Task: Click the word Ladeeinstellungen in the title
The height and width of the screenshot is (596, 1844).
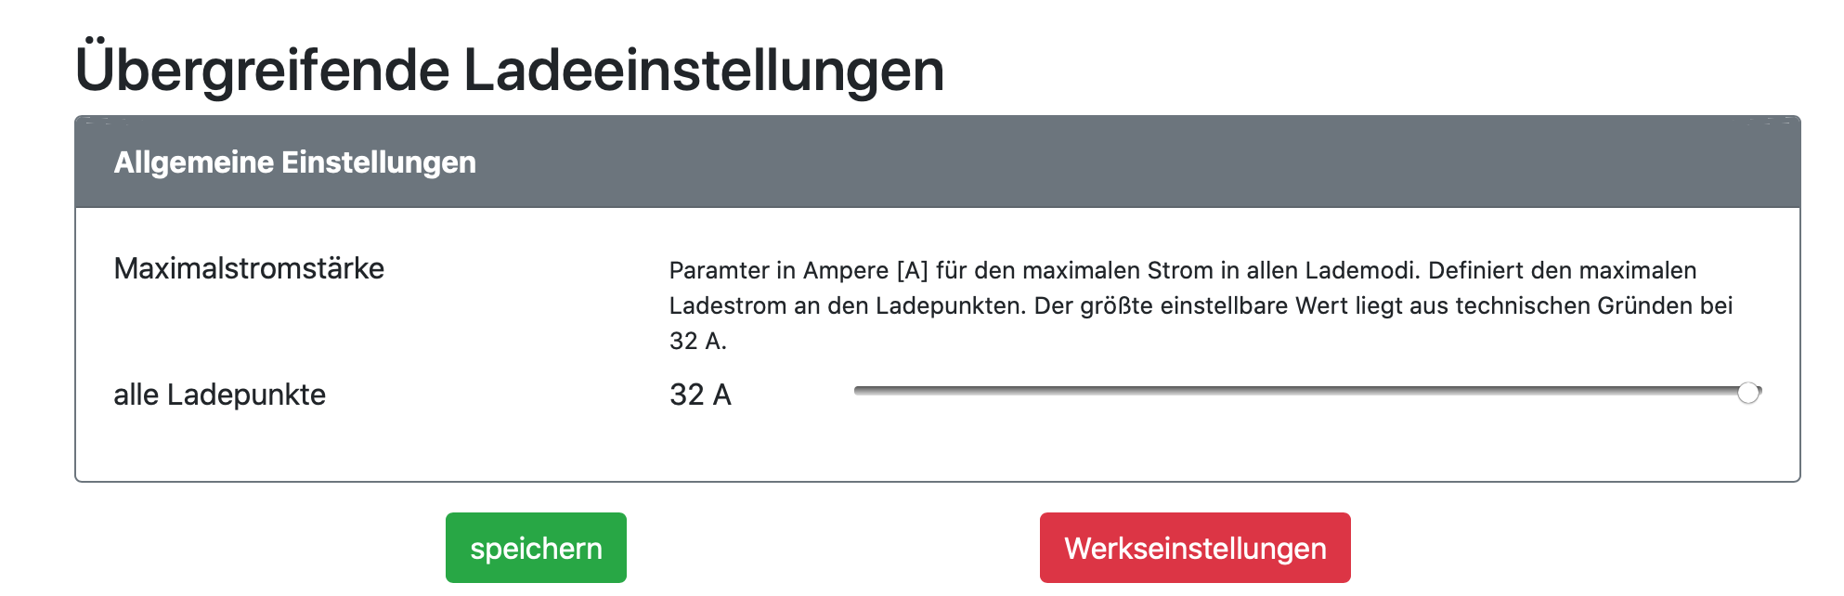Action: click(703, 71)
